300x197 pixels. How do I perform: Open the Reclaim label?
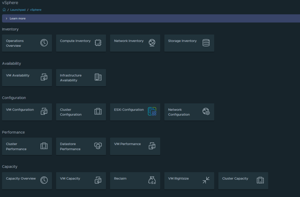(120, 179)
